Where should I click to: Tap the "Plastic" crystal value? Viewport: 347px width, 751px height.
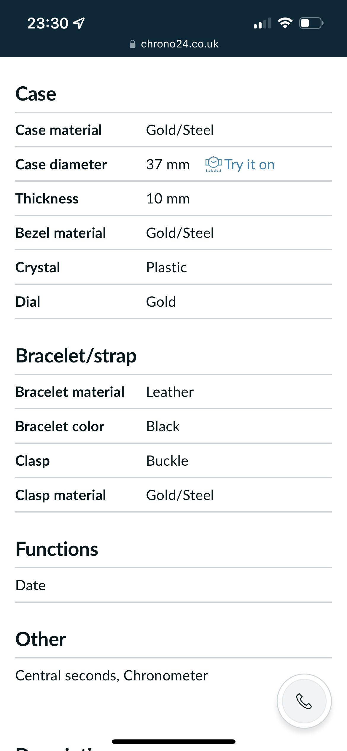(x=166, y=268)
